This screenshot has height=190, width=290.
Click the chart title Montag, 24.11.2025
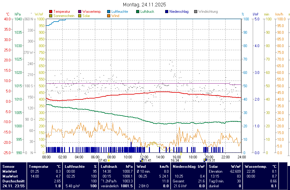[x=145, y=5]
